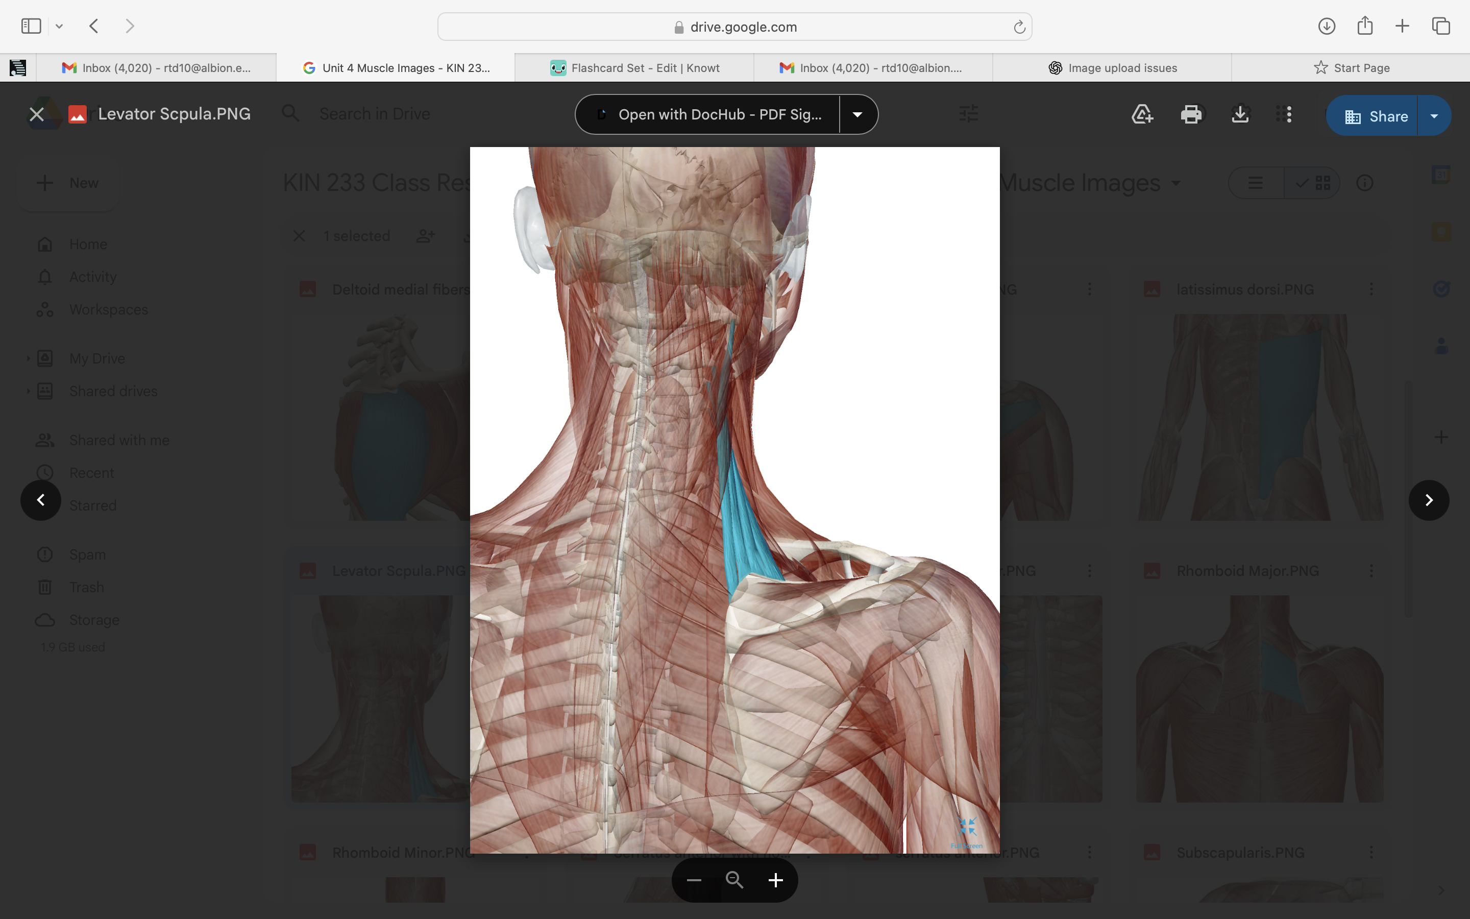Zoom out using the minus control
Viewport: 1470px width, 919px height.
pos(694,880)
